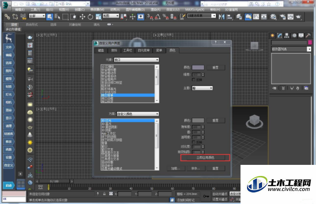Click the 文件 button in left sidebar
Viewport: 316px width, 204px height.
pos(9,47)
